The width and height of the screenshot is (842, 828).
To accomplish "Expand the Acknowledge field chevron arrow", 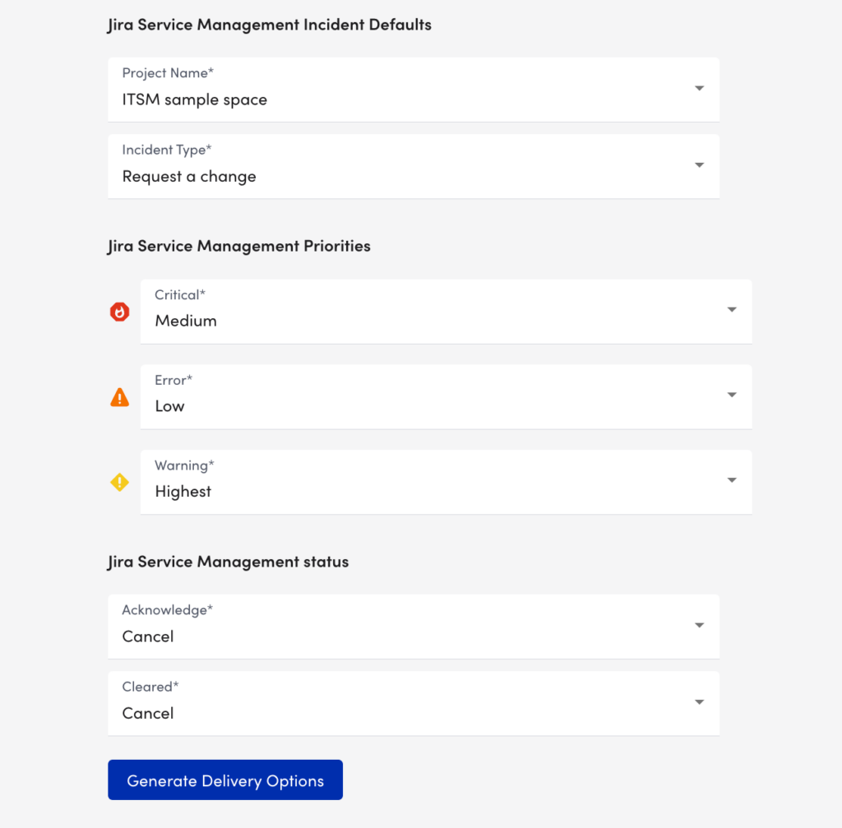I will [x=699, y=626].
